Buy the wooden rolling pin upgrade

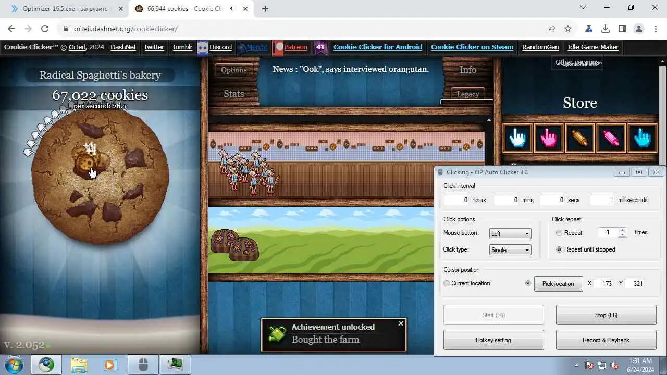coord(580,138)
